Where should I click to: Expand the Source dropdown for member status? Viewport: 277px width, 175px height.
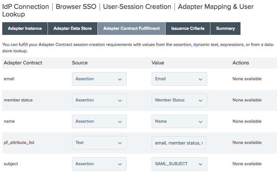pos(99,100)
